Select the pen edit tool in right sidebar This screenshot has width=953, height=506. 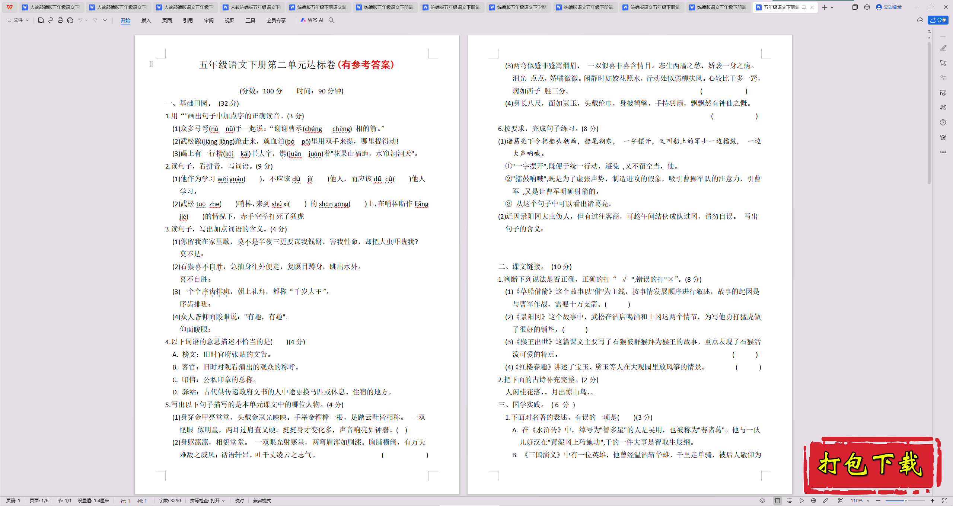943,48
